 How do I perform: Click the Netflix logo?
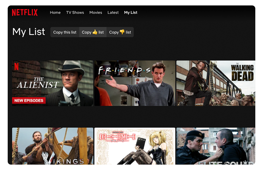tap(25, 12)
